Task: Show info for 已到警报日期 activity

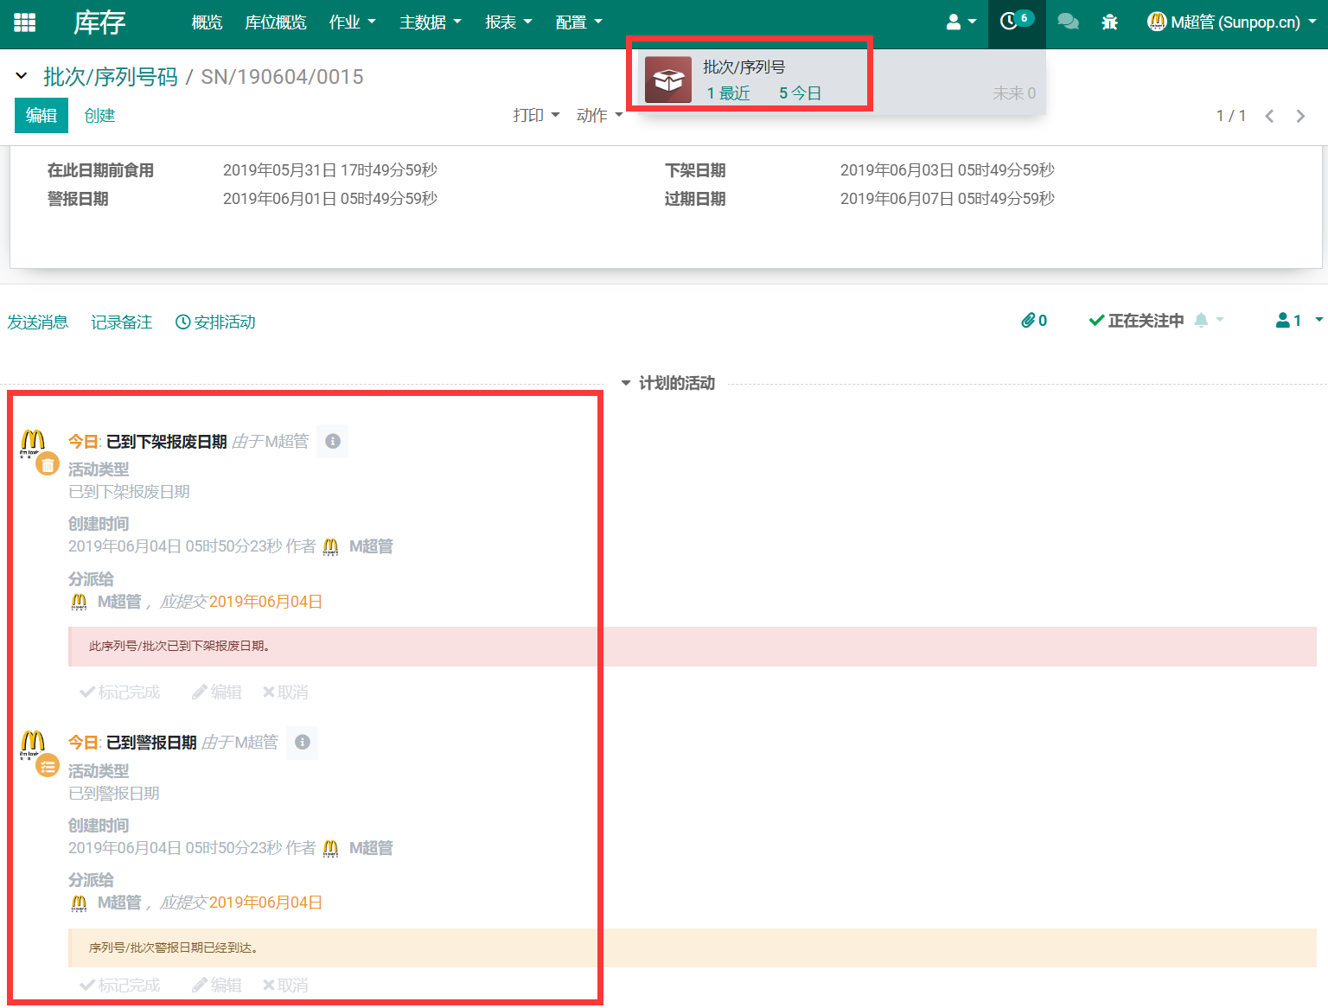Action: (x=302, y=742)
